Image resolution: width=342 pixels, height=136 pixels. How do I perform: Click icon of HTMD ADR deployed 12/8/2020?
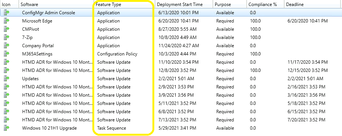pos(6,70)
